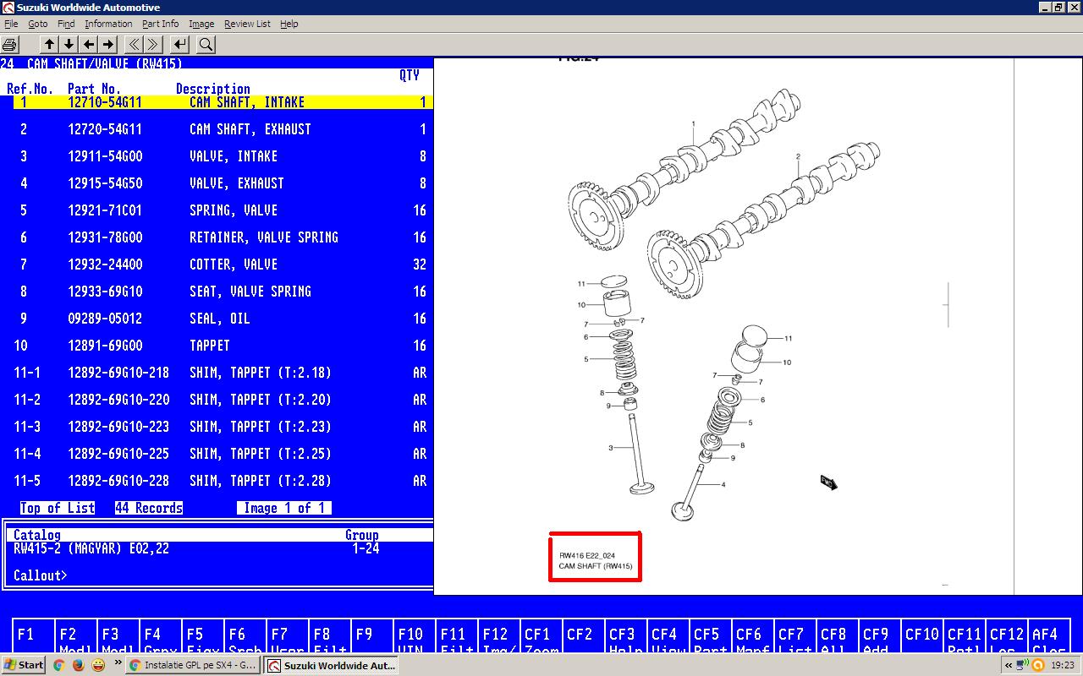Click the magnifier search toolbar icon
Image resolution: width=1083 pixels, height=676 pixels.
coord(206,45)
